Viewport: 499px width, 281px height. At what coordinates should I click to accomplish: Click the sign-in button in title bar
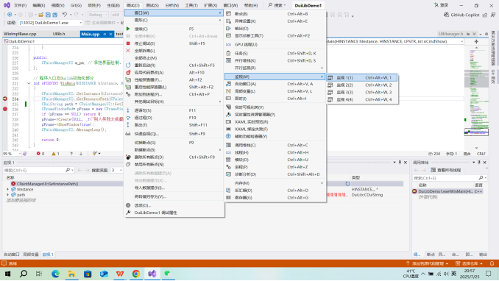[x=441, y=5]
